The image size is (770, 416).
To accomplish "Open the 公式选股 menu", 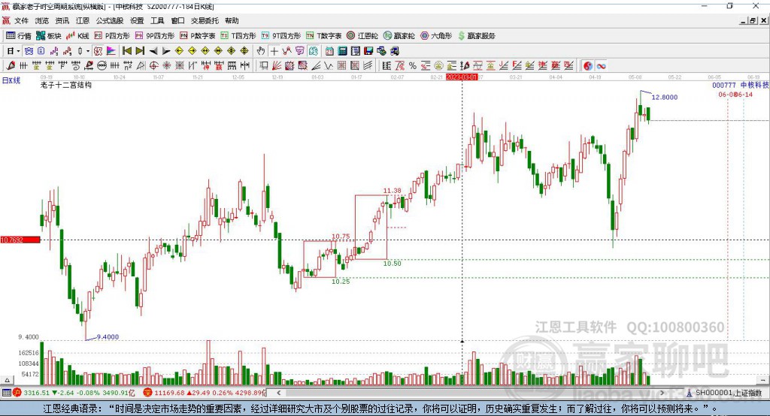I will tap(110, 20).
